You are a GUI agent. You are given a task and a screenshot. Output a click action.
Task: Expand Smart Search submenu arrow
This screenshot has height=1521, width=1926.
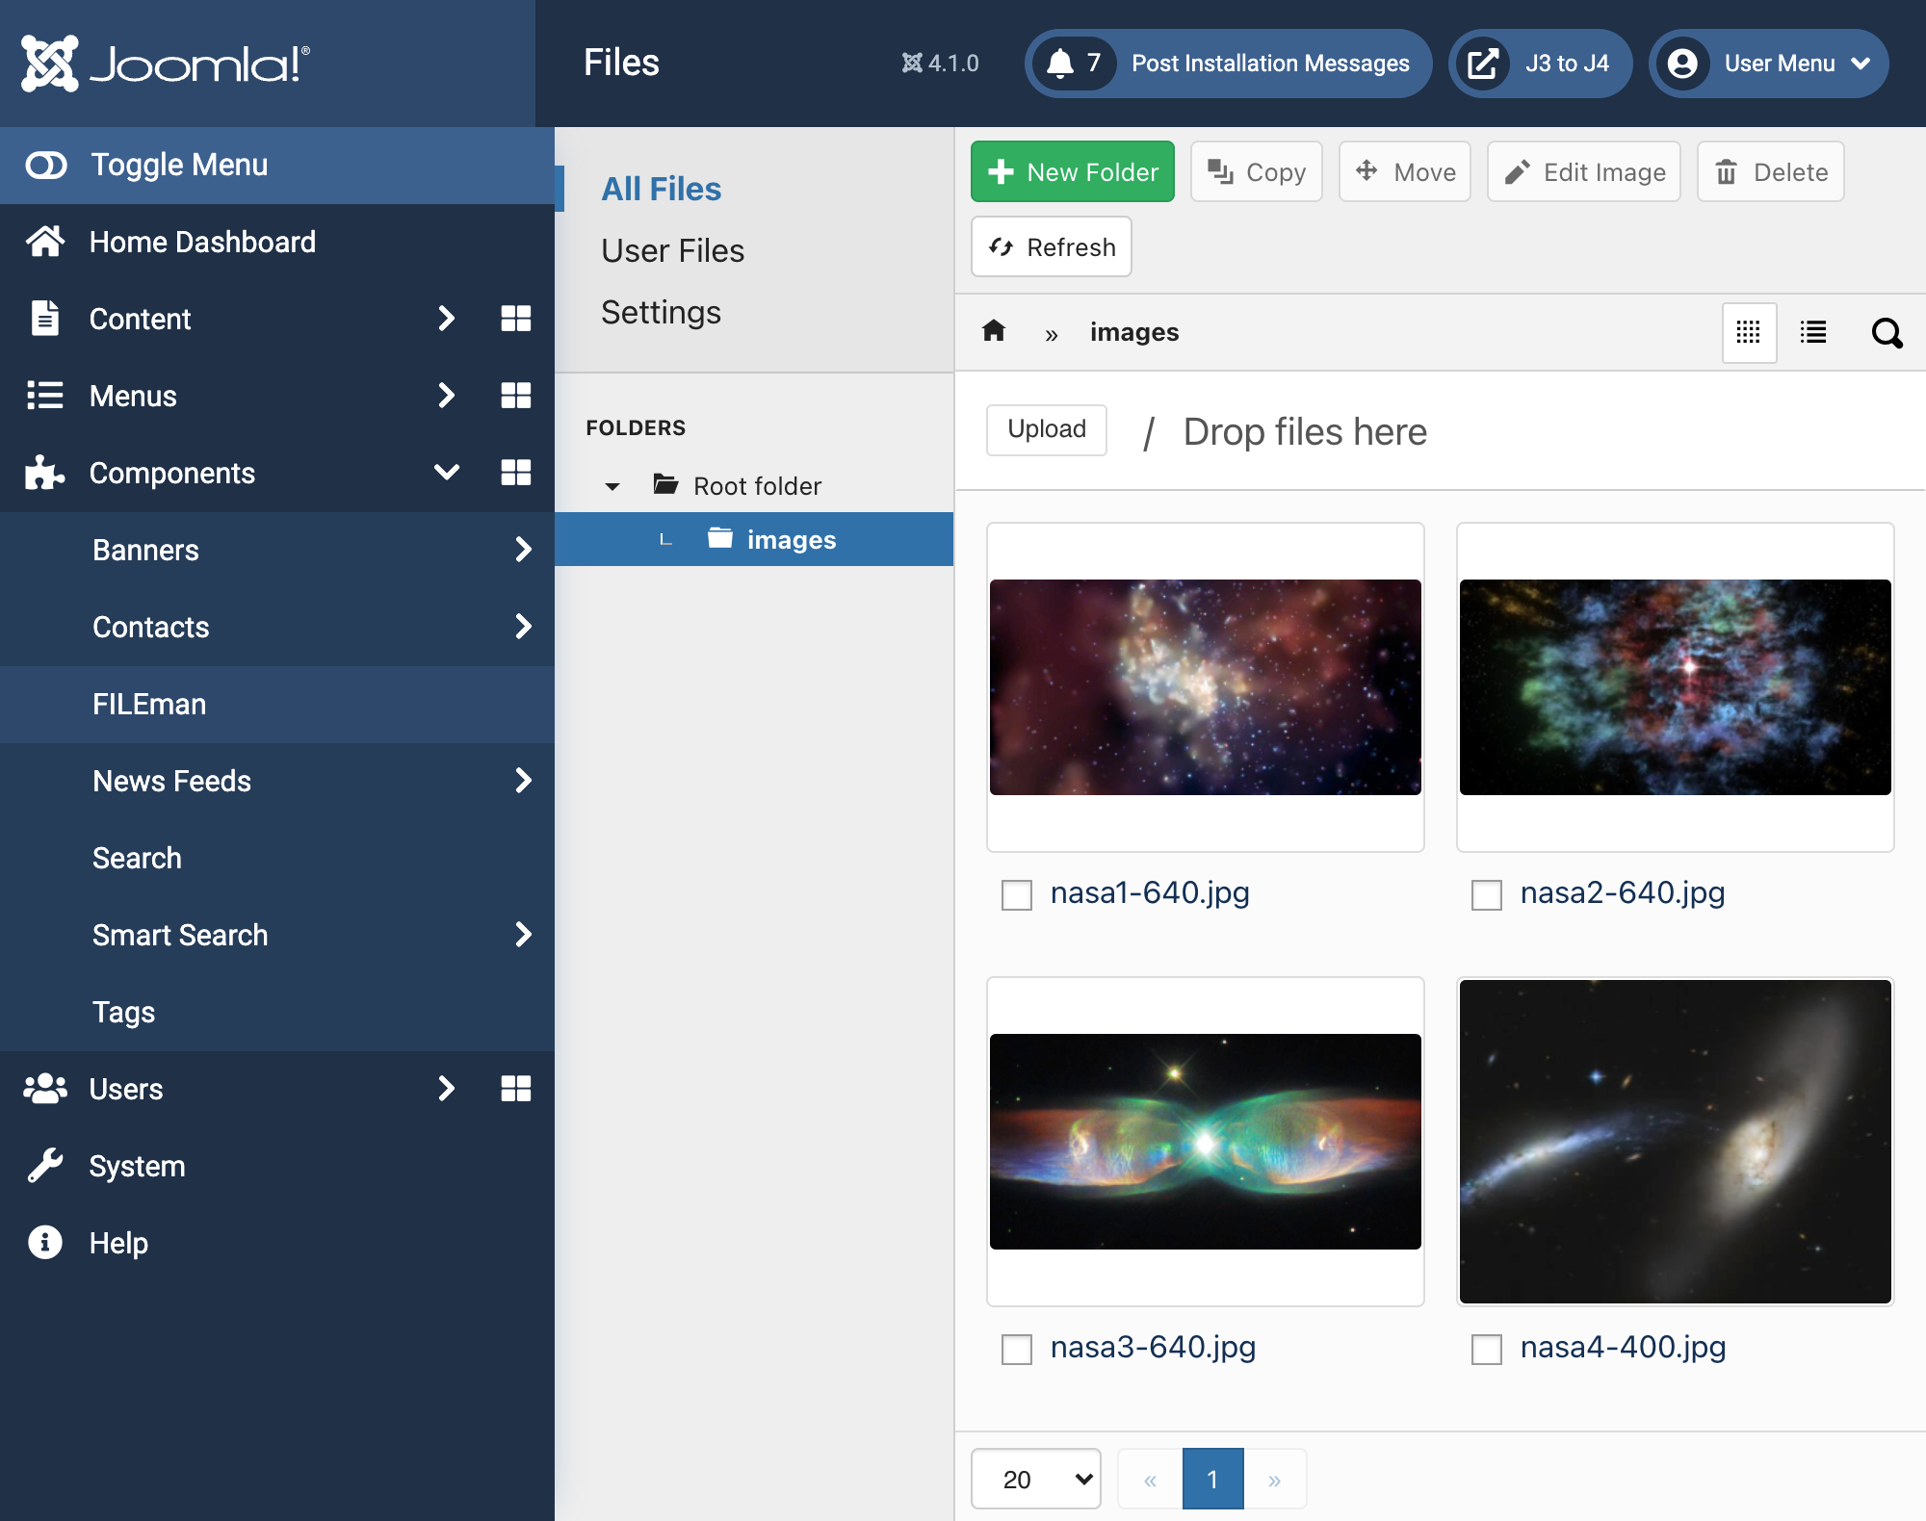pos(523,935)
